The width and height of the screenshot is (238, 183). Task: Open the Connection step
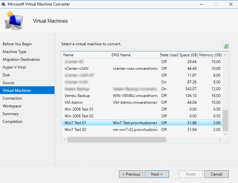(x=12, y=98)
